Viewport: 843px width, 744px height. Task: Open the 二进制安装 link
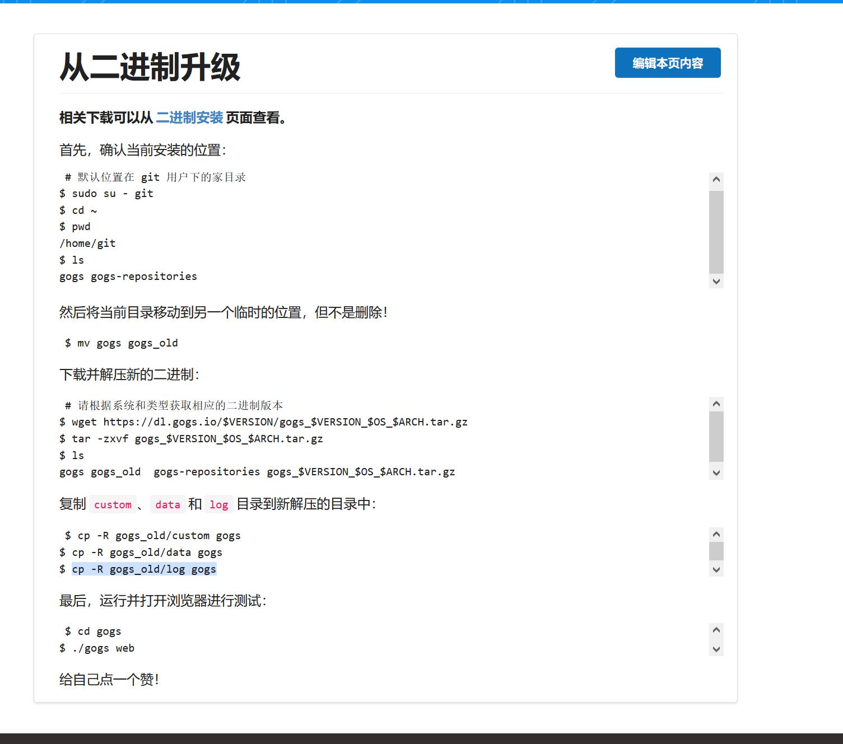189,118
